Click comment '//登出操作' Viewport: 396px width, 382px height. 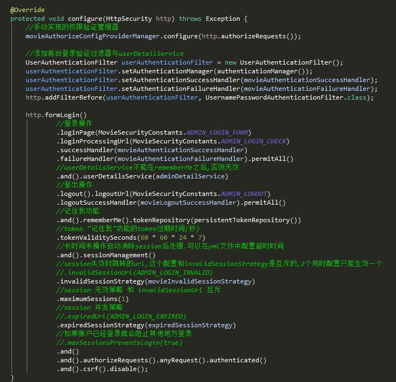pyautogui.click(x=74, y=185)
